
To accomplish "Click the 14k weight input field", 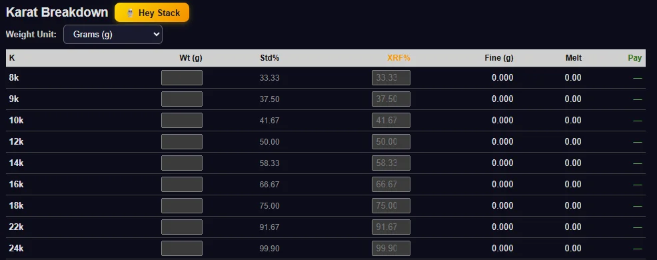I will pyautogui.click(x=182, y=163).
